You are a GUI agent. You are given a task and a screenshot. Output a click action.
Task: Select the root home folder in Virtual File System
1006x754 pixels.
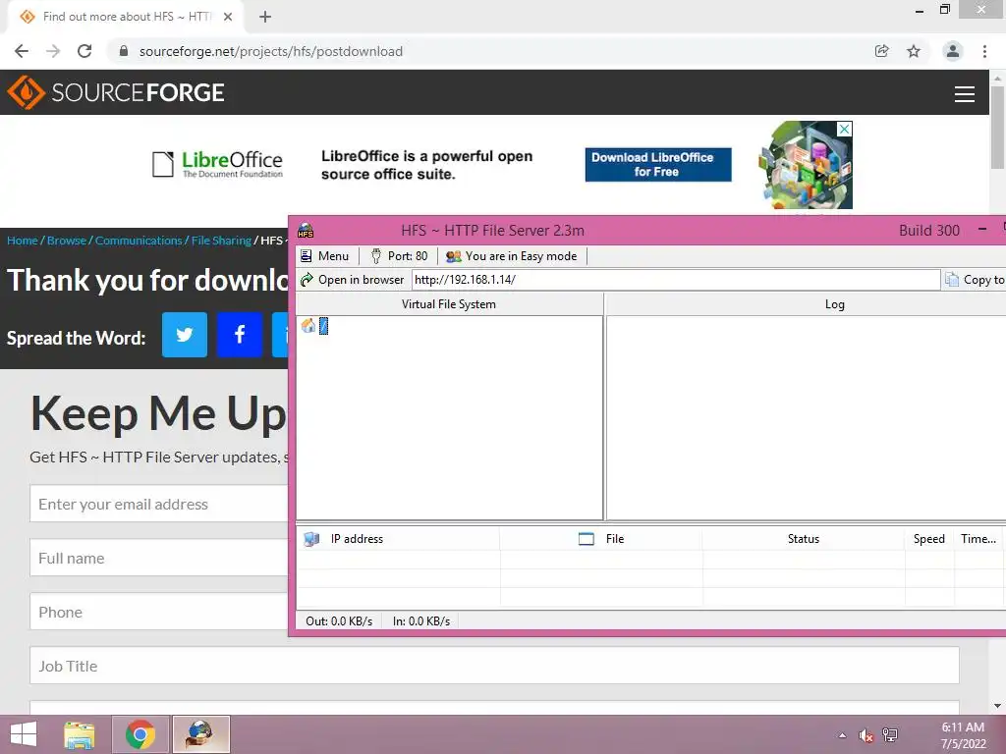(x=315, y=326)
